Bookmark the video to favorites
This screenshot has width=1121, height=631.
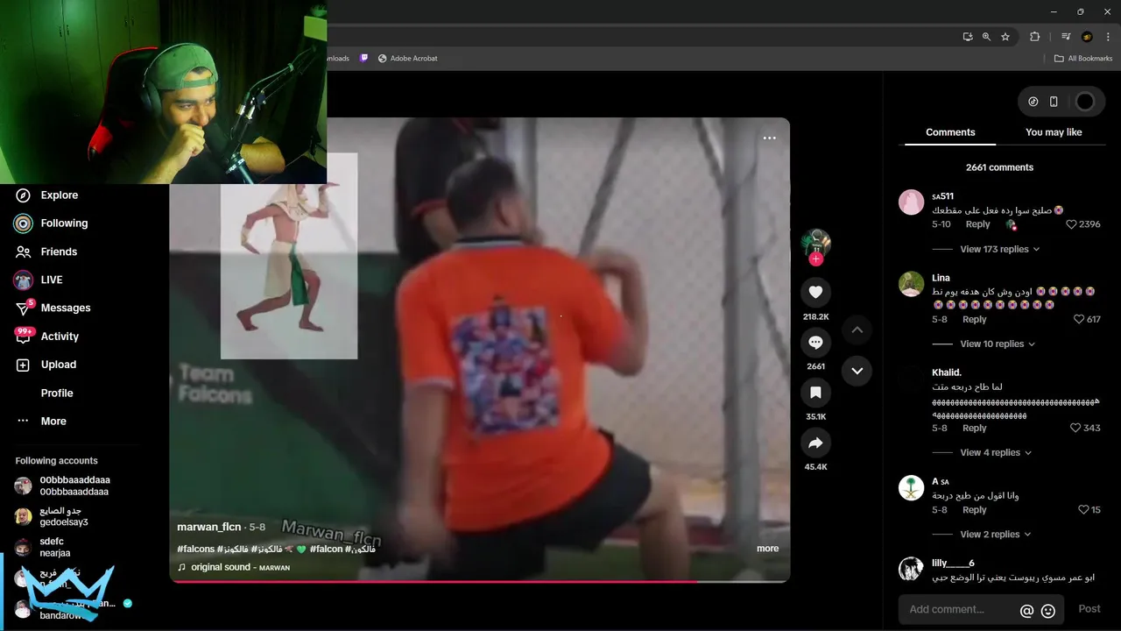pyautogui.click(x=815, y=393)
